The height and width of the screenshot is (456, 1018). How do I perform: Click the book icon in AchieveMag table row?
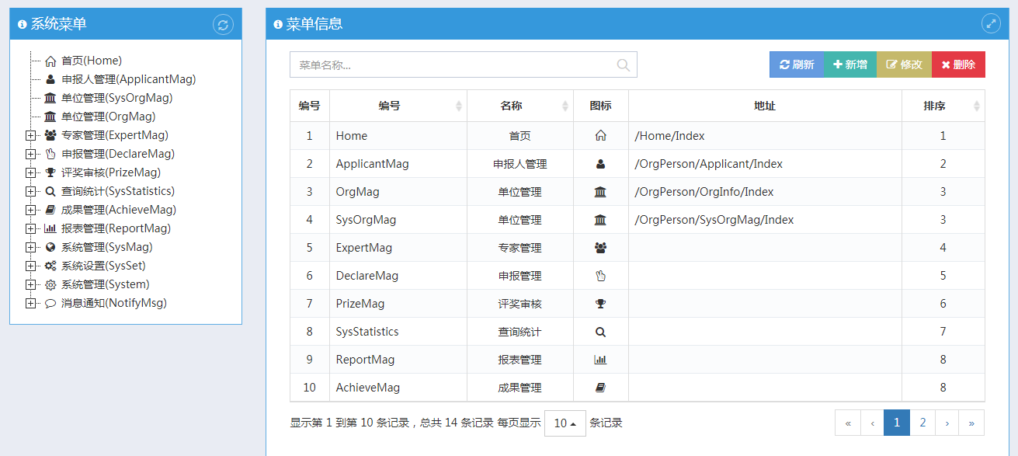pyautogui.click(x=600, y=388)
